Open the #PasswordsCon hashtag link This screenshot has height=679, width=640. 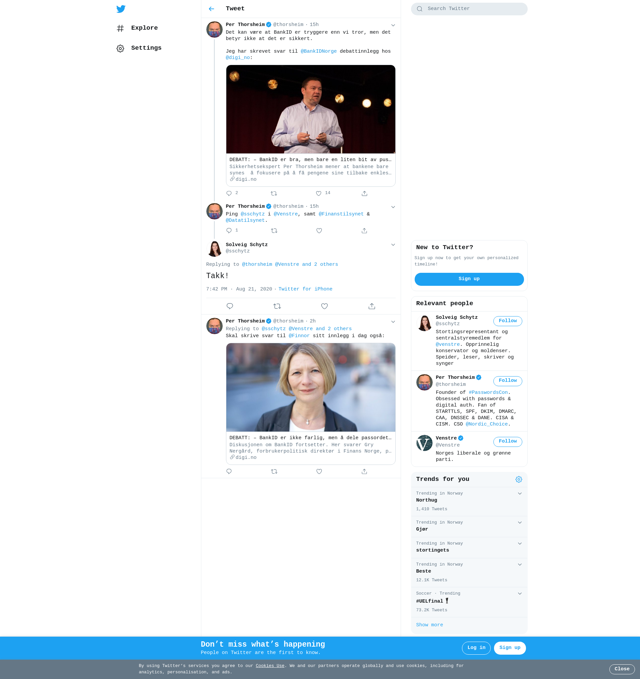point(488,393)
